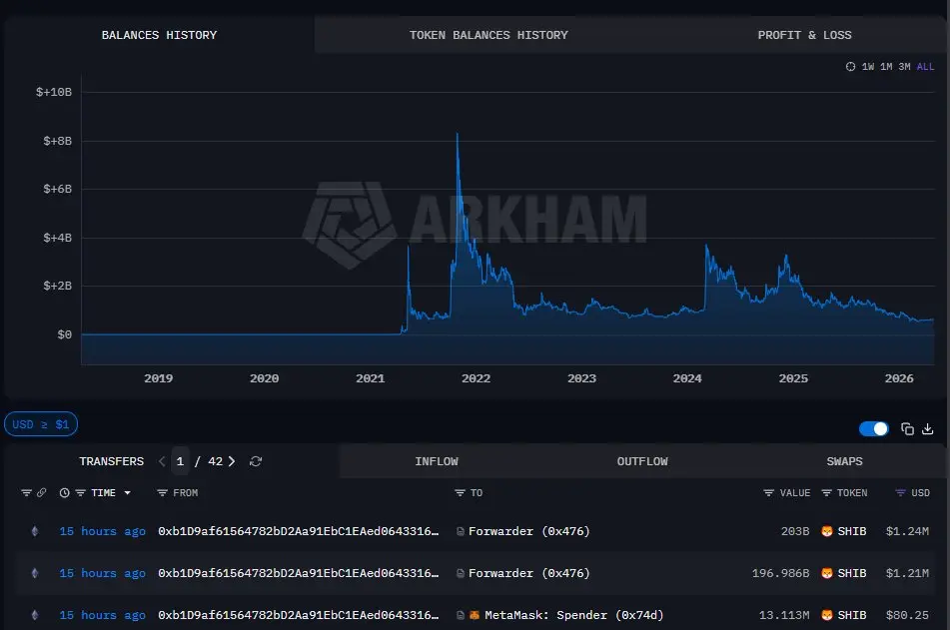Image resolution: width=950 pixels, height=630 pixels.
Task: Click the Ethereum icon in the 13.113M row
Action: 35,615
